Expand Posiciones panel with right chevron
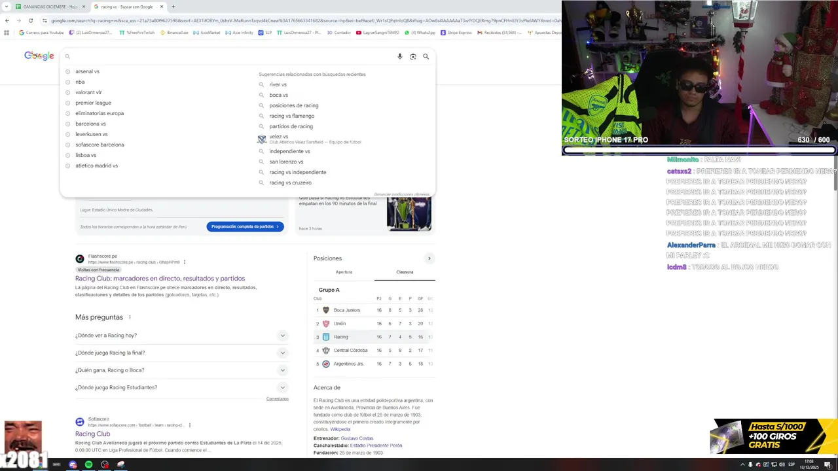This screenshot has width=838, height=471. [x=429, y=258]
